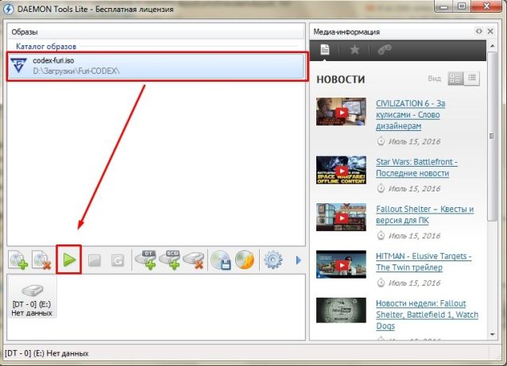507x366 pixels.
Task: Click the news panel scroll-up arrow
Action: click(x=492, y=46)
